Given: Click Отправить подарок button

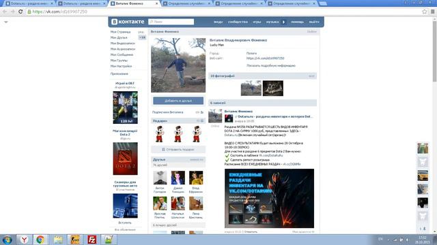Looking at the screenshot, I should pos(178,150).
